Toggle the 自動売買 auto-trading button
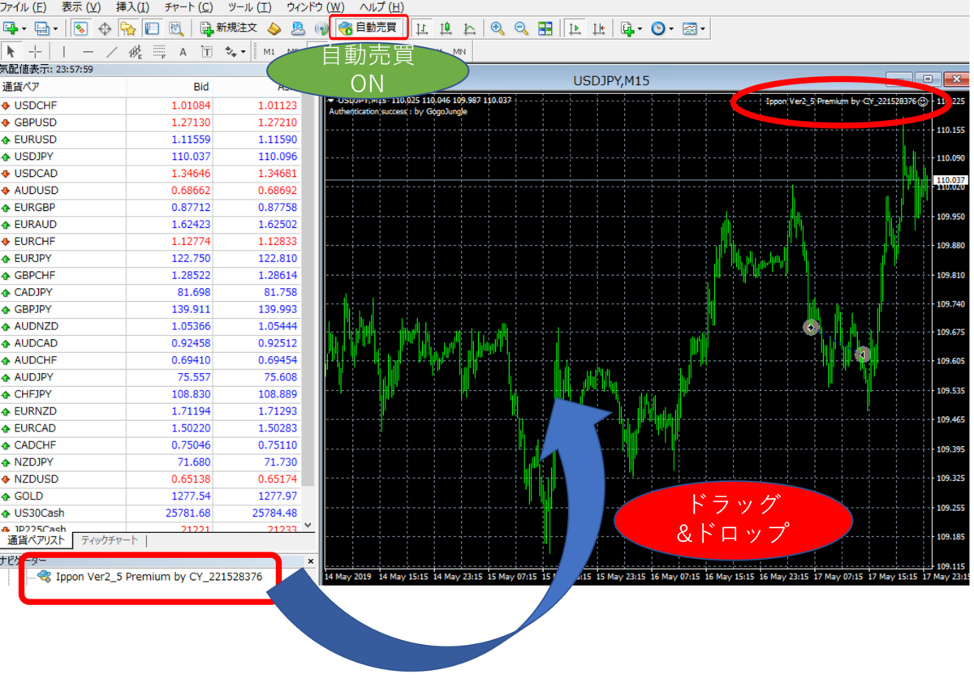 coord(368,28)
